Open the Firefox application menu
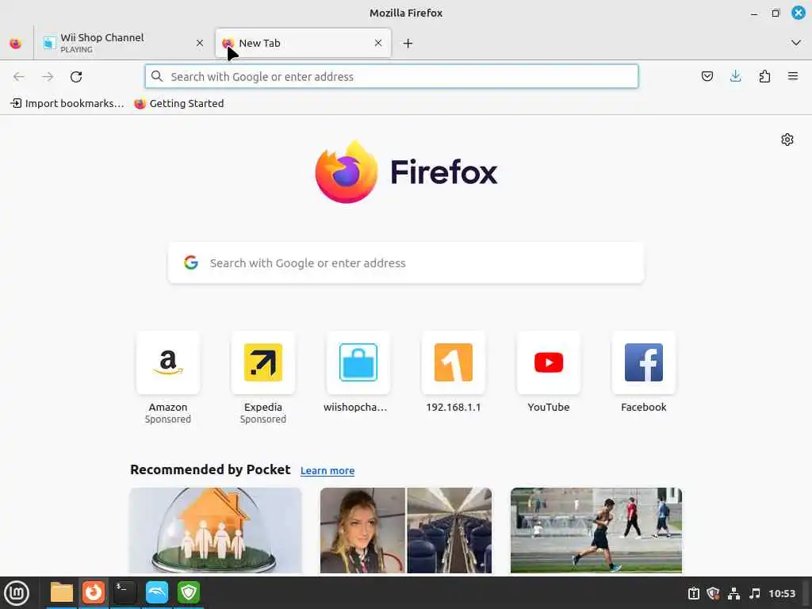Screen dimensions: 812x609 pos(793,77)
